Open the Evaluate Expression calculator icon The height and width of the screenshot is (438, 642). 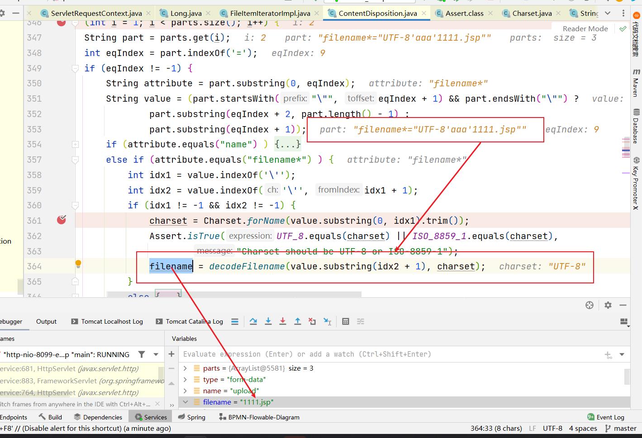(x=346, y=321)
